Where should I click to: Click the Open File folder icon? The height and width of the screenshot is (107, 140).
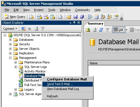[69, 17]
